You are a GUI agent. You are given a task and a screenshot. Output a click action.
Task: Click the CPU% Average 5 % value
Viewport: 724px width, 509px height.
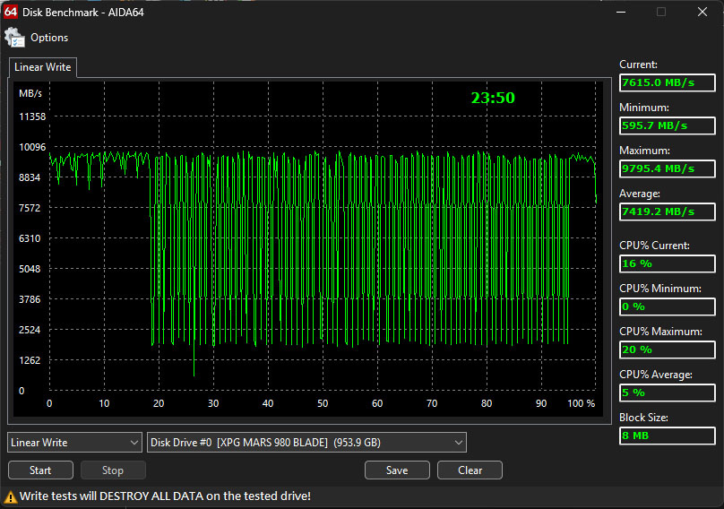pos(668,393)
